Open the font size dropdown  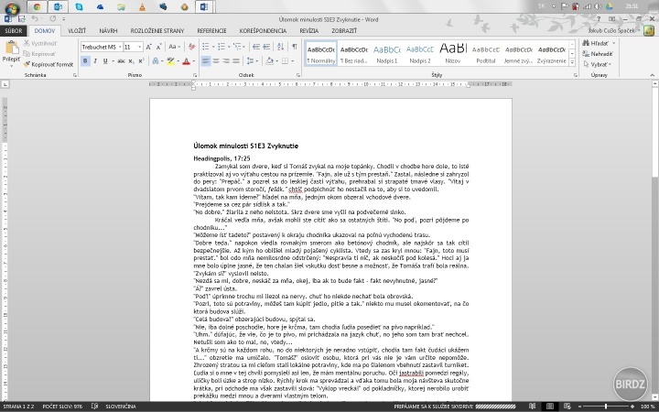point(140,47)
